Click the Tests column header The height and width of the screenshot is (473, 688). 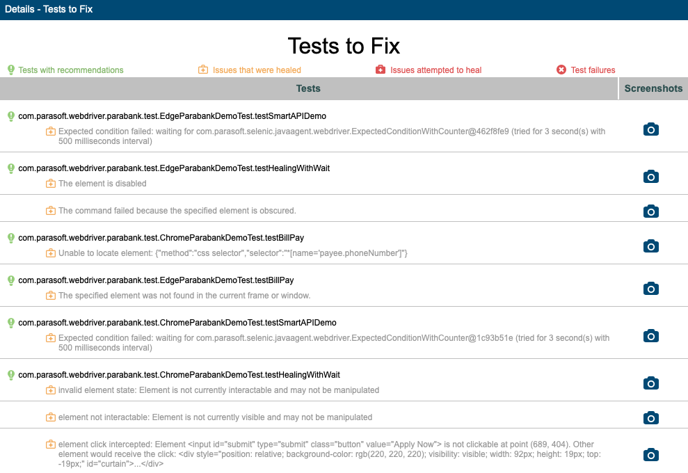308,88
